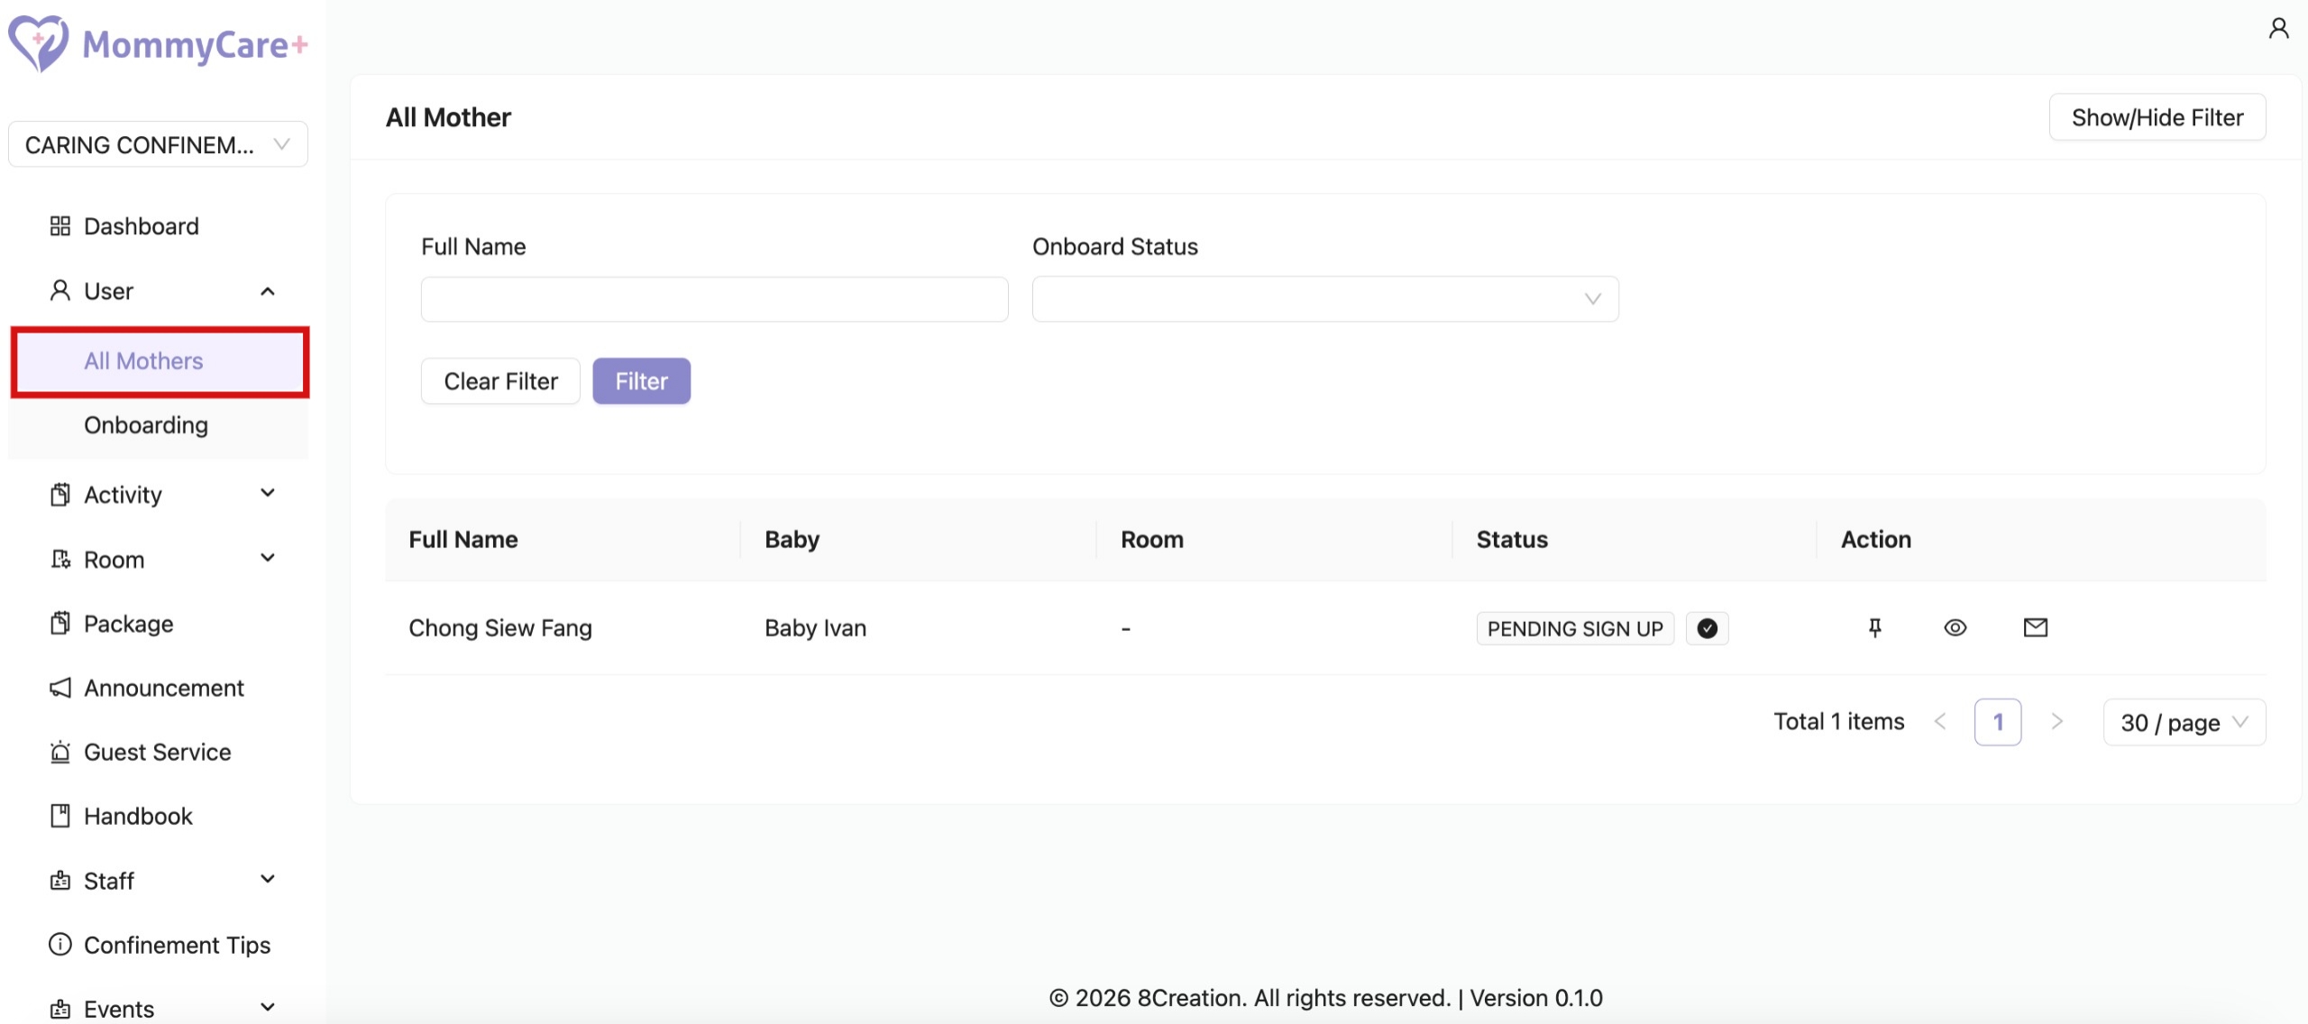The height and width of the screenshot is (1024, 2308).
Task: Open the CARING CONFINEM... centre selector
Action: click(x=158, y=144)
